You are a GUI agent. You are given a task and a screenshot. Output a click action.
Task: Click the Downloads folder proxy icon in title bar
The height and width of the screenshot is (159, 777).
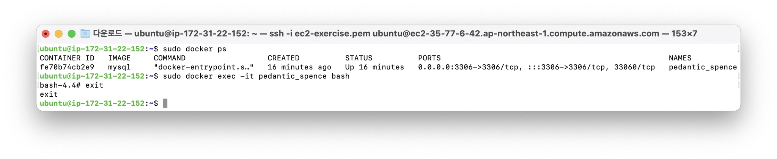point(85,34)
